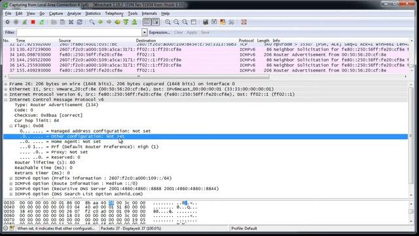Open capture options toolbar icon

click(16, 22)
